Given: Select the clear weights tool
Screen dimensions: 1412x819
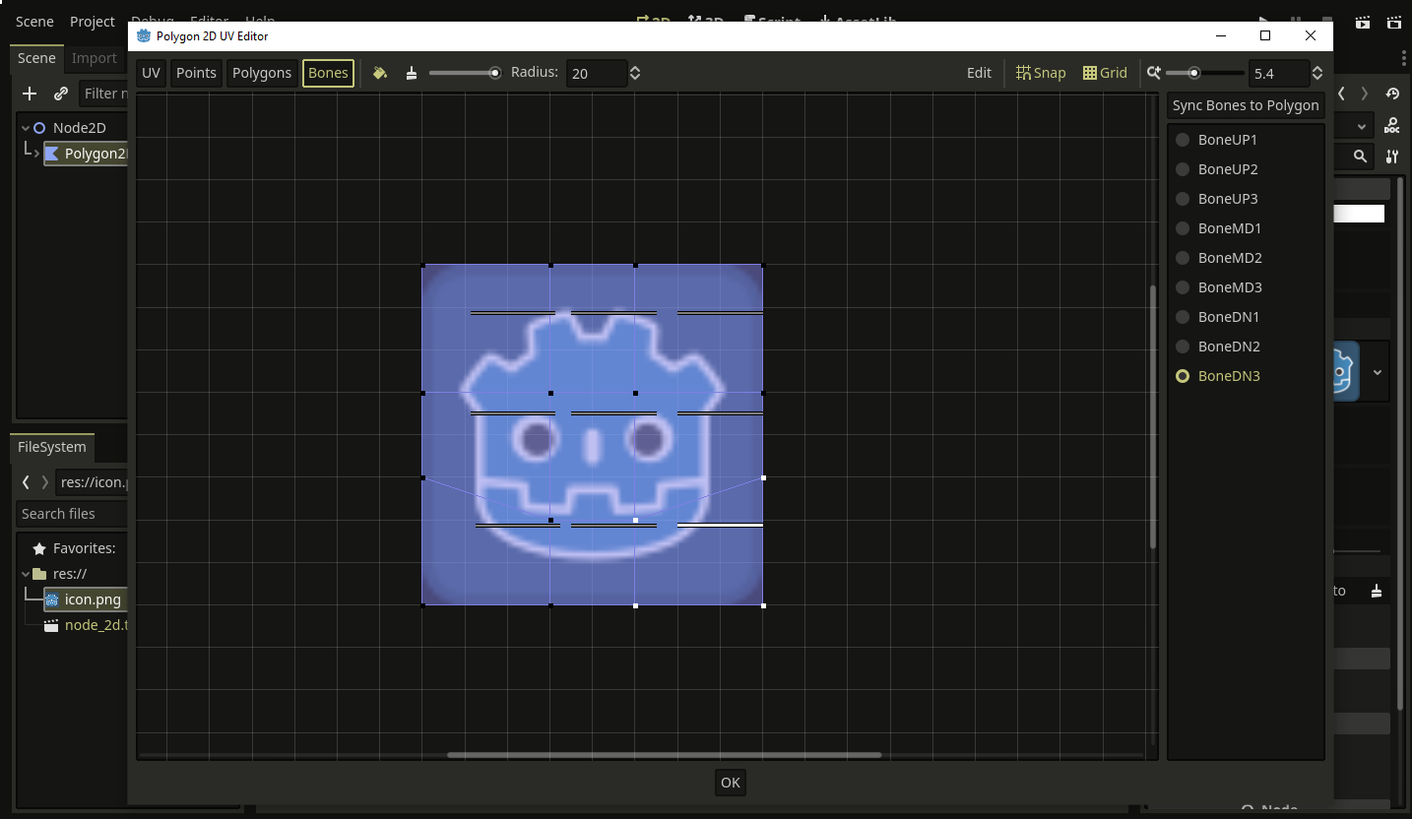Looking at the screenshot, I should tap(412, 72).
